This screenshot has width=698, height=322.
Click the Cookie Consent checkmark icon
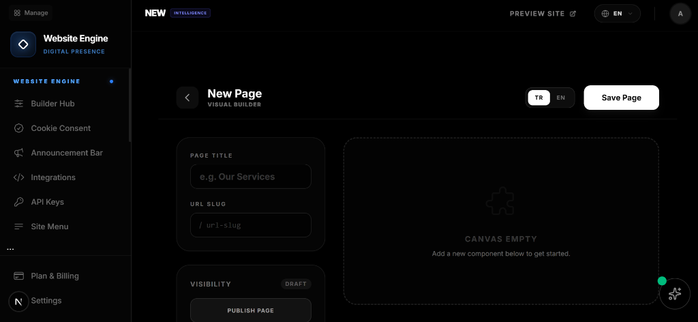(x=18, y=128)
